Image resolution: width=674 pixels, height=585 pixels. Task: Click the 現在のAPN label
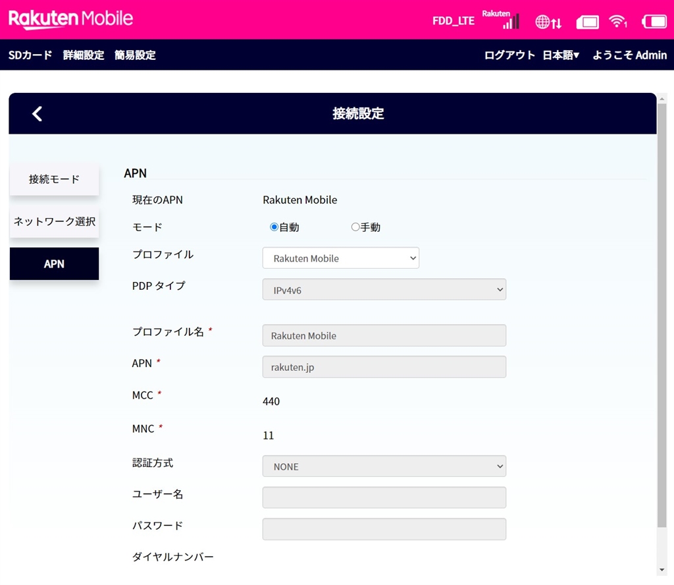click(157, 200)
